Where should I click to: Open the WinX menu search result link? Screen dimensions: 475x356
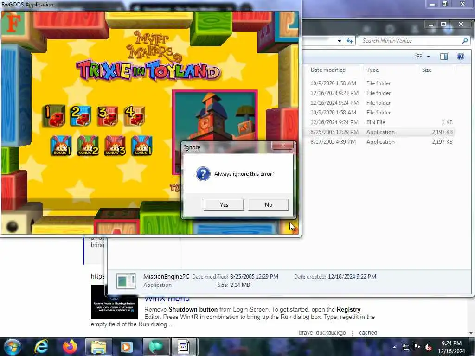coord(167,299)
